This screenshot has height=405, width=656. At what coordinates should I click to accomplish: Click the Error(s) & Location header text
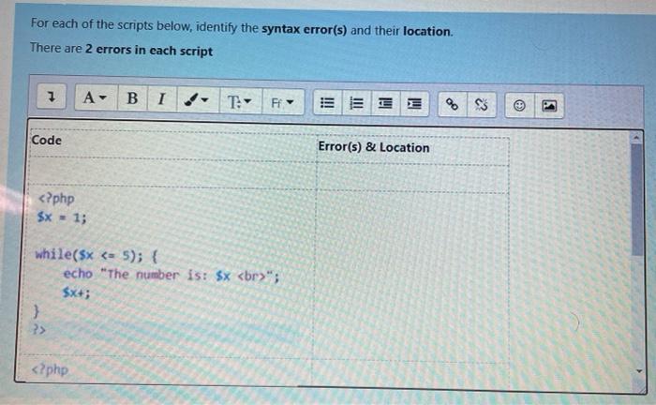tap(374, 147)
